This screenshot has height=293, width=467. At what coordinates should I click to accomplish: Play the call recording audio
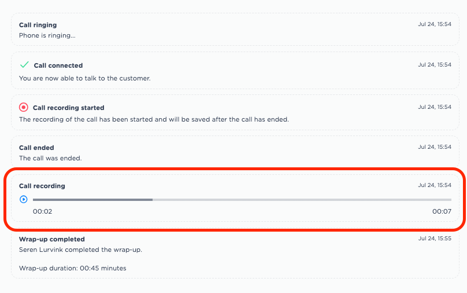(24, 199)
